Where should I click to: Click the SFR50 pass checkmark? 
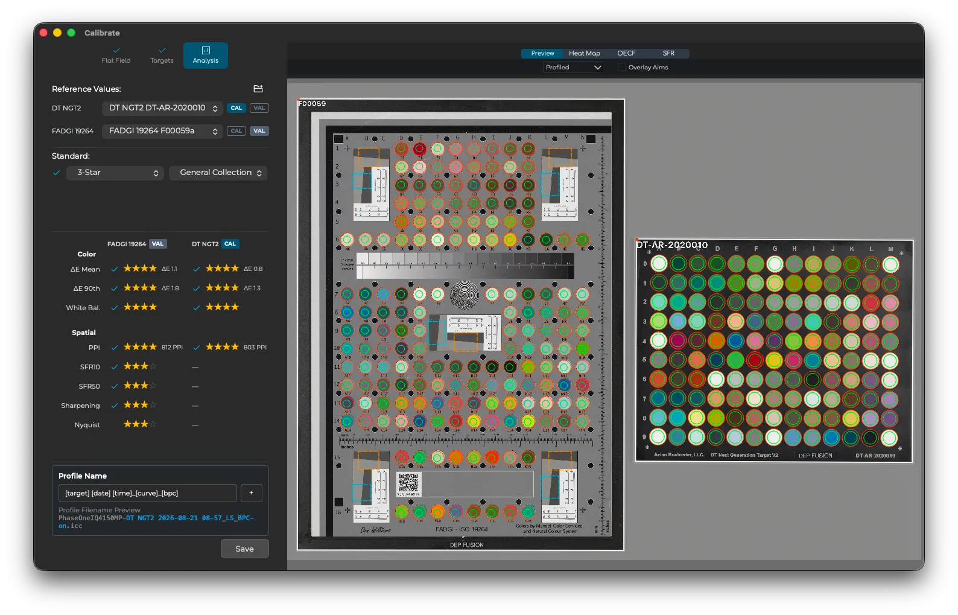115,386
